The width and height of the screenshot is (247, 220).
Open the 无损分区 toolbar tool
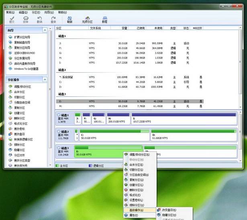tap(87, 19)
